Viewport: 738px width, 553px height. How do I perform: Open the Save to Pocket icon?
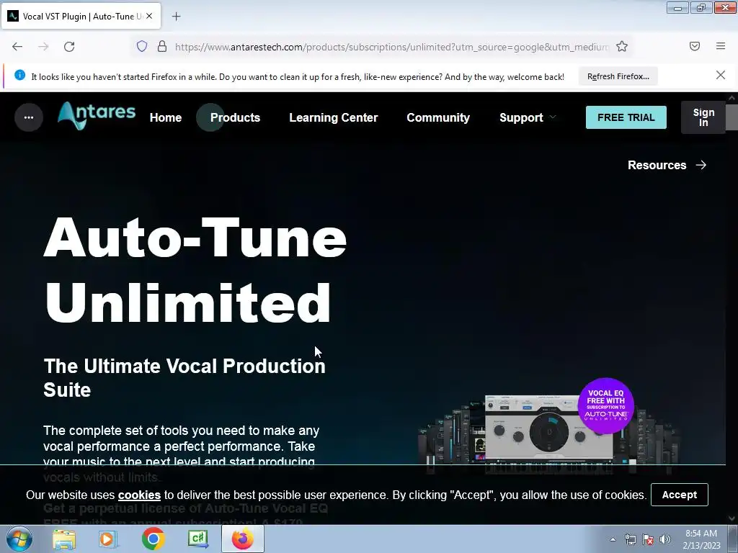click(x=694, y=46)
